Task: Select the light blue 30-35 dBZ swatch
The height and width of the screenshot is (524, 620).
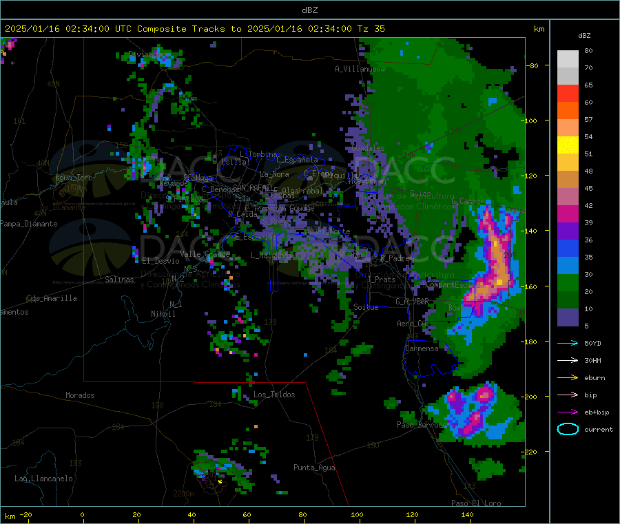Action: 568,266
